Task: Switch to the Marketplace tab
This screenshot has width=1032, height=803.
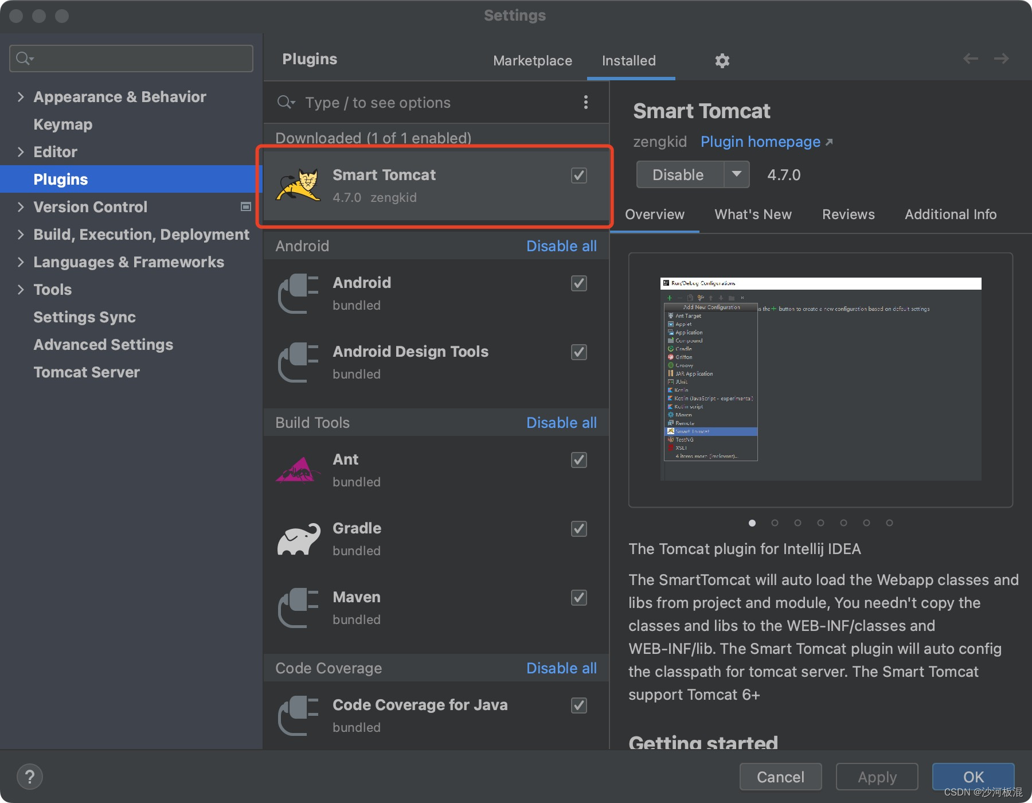Action: pyautogui.click(x=533, y=60)
